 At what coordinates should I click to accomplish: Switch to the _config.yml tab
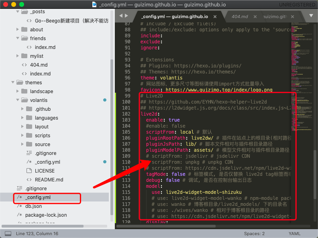click(175, 16)
